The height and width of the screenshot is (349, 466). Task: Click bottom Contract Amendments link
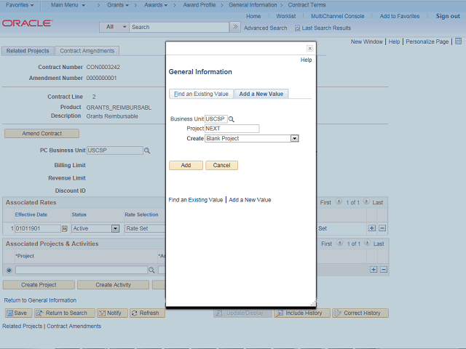(x=74, y=326)
